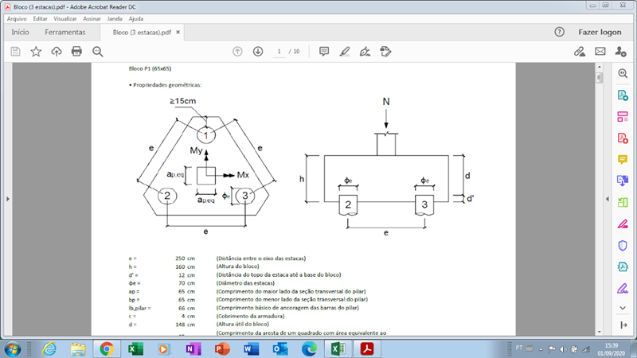Open the purple Fill & Sign tool icon

tap(623, 288)
